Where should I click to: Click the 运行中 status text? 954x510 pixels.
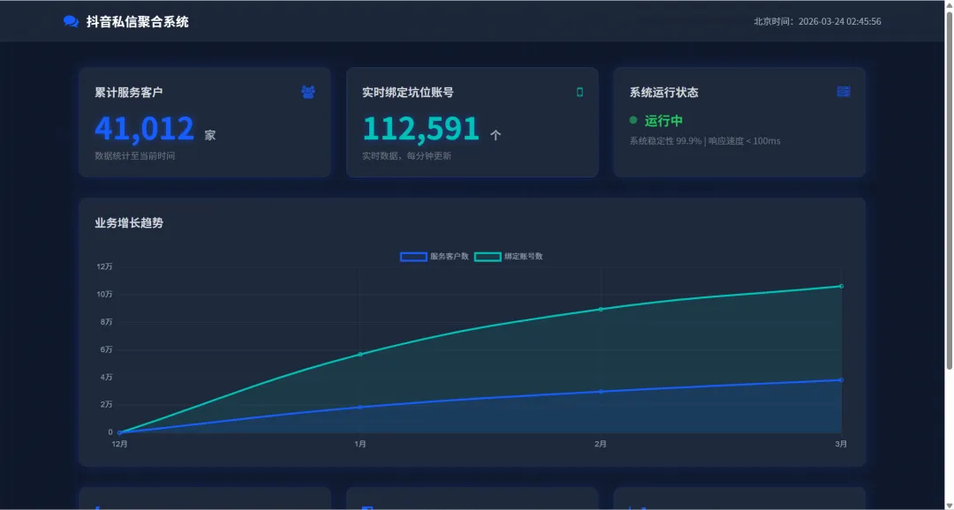click(x=663, y=121)
